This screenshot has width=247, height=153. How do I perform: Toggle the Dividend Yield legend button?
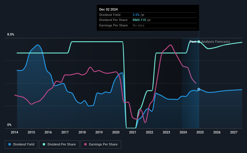click(x=21, y=145)
